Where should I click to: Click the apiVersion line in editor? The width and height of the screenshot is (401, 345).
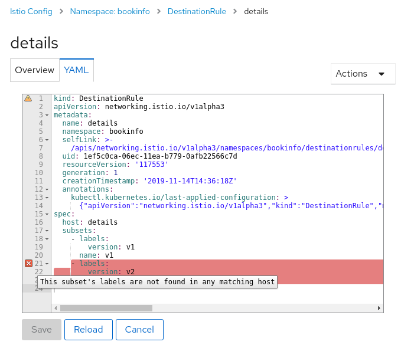pyautogui.click(x=139, y=107)
